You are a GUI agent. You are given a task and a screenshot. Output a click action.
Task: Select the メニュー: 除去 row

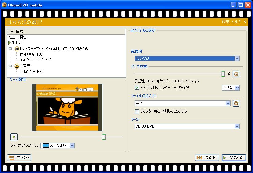pyautogui.click(x=18, y=37)
